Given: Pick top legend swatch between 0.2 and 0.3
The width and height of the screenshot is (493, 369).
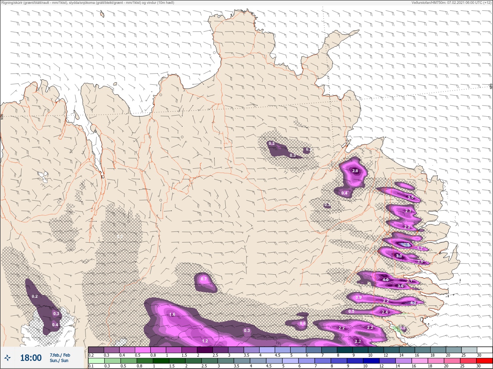Looking at the screenshot, I should pos(96,350).
